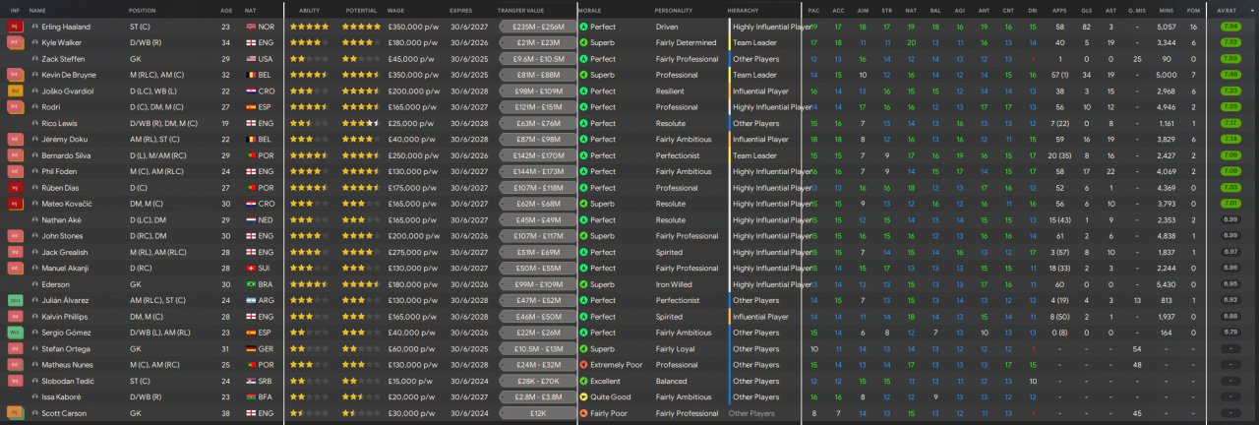Image resolution: width=1259 pixels, height=425 pixels.
Task: Click the player profile icon beside Issa Kaboré
Action: 35,396
